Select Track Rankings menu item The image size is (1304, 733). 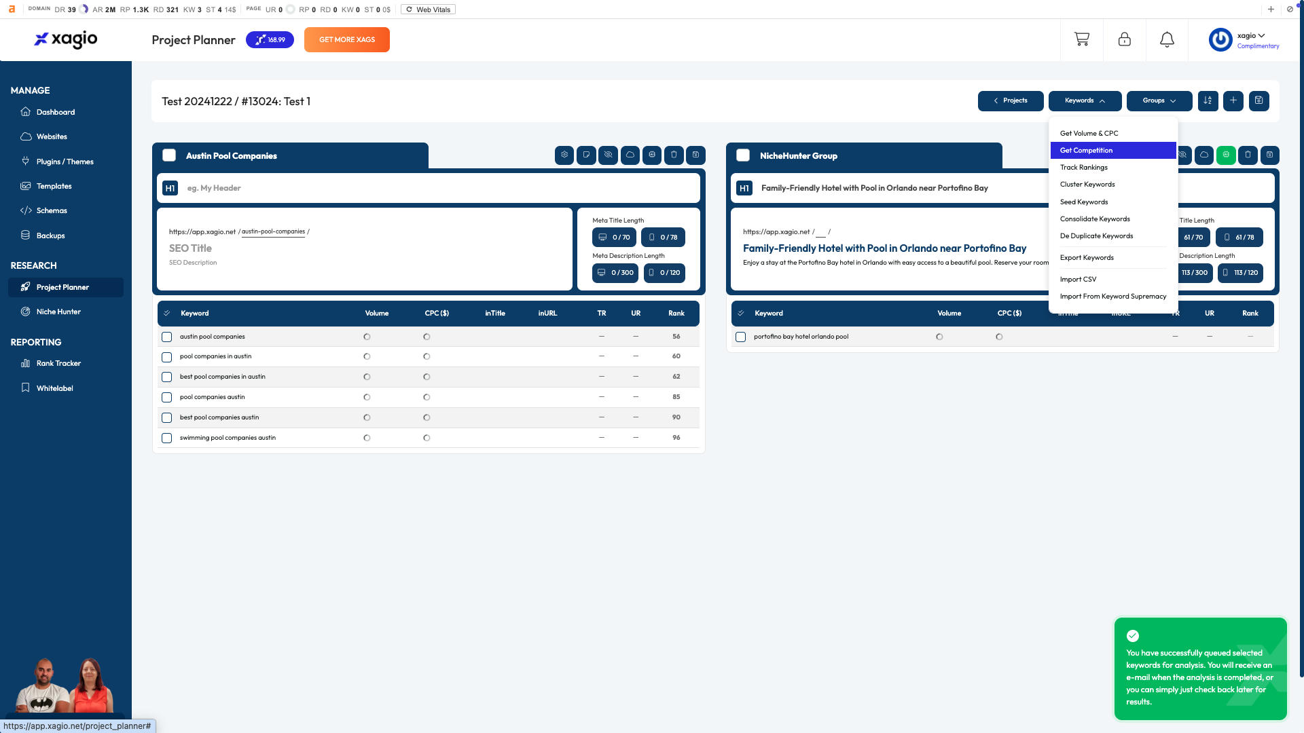(x=1113, y=168)
